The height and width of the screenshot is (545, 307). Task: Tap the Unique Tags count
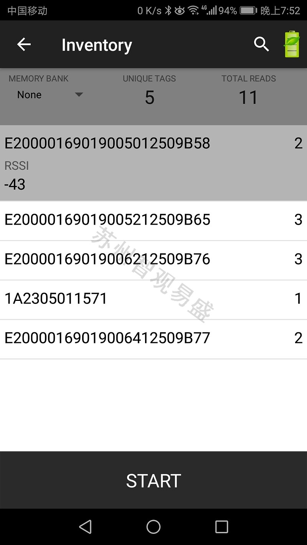coord(149,97)
